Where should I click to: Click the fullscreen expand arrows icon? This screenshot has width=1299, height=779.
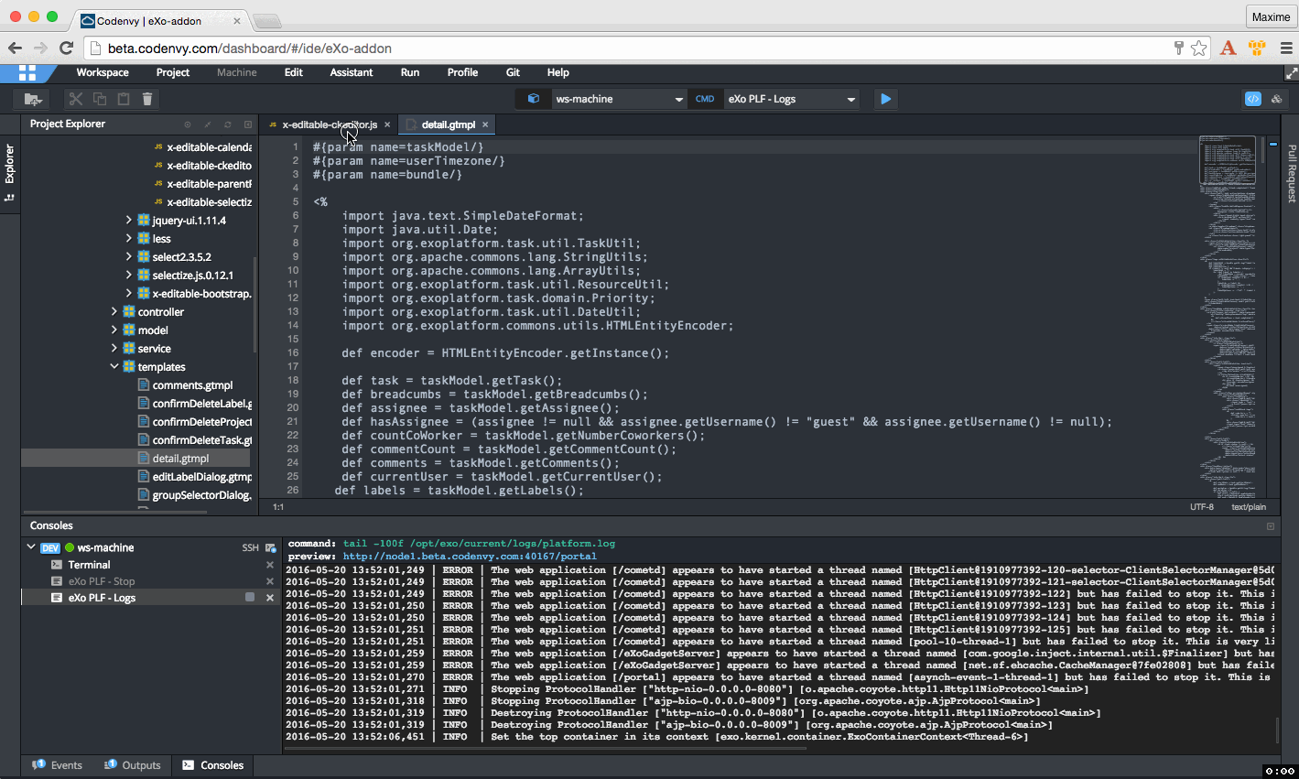(1291, 72)
